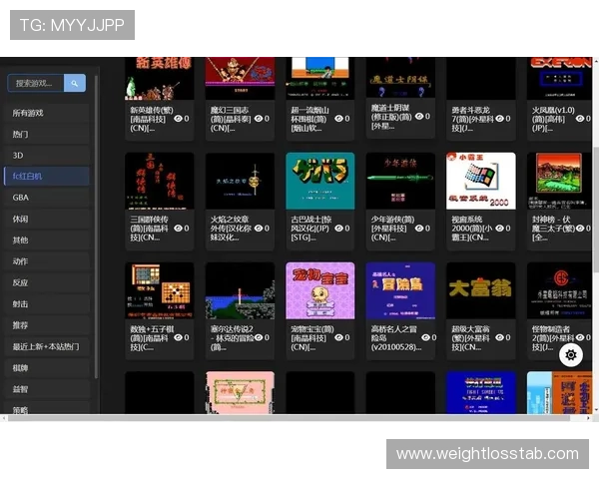This screenshot has height=479, width=599.
Task: Click eye icon under 三国群侠传 card
Action: coord(178,228)
